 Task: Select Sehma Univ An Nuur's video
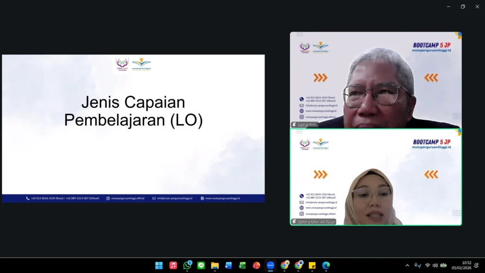[376, 177]
